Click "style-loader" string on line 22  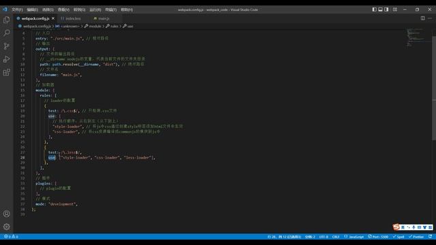(x=67, y=127)
